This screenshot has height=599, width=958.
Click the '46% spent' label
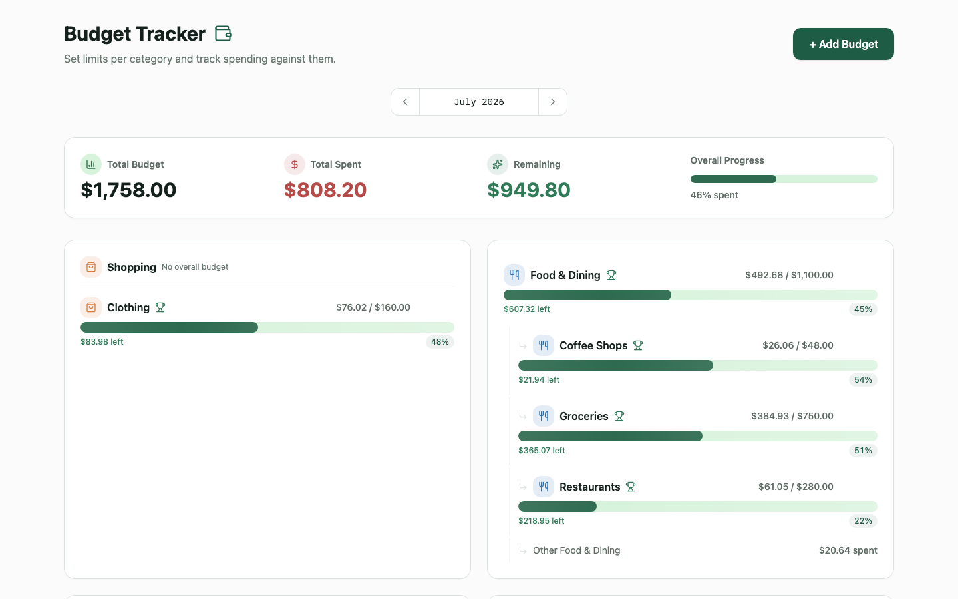(x=715, y=195)
